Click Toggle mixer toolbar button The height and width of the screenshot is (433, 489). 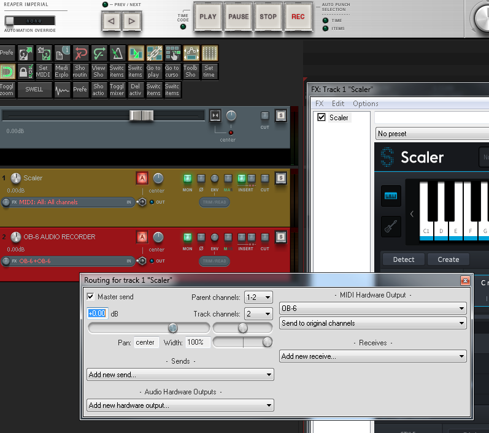118,90
